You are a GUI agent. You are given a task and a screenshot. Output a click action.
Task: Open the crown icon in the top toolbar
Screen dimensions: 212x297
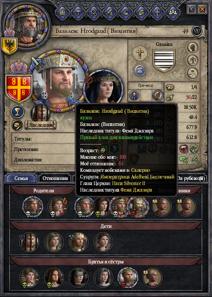click(x=62, y=12)
